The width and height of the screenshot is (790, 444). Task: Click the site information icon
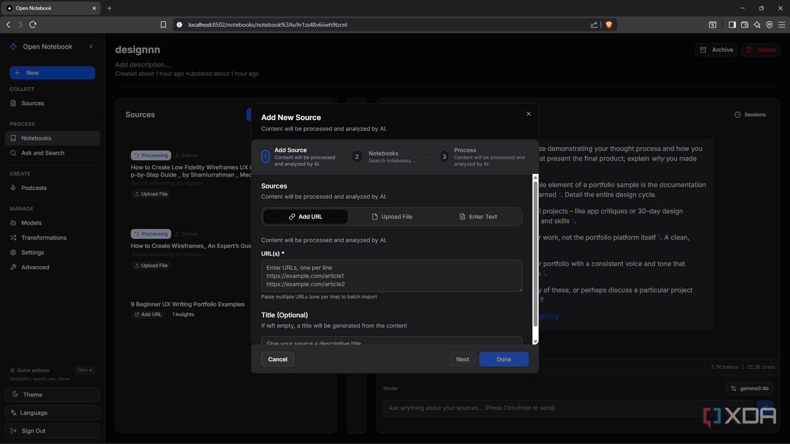pyautogui.click(x=179, y=25)
